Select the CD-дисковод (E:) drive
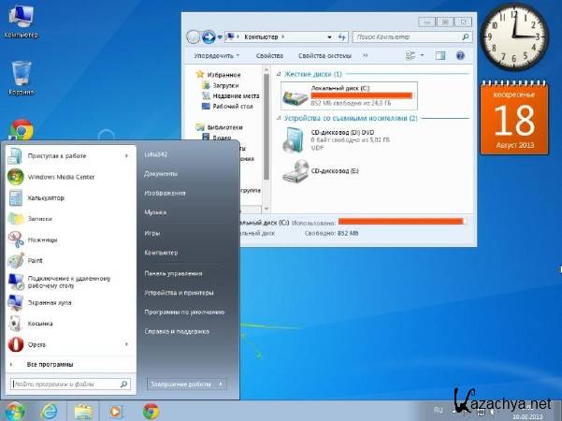The height and width of the screenshot is (421, 562). point(321,171)
